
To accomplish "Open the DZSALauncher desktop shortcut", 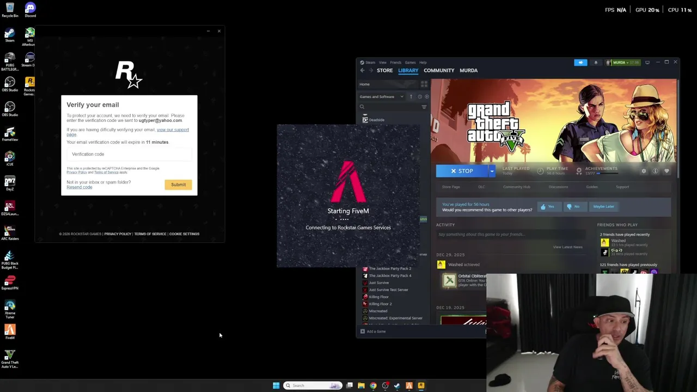I will (10, 209).
